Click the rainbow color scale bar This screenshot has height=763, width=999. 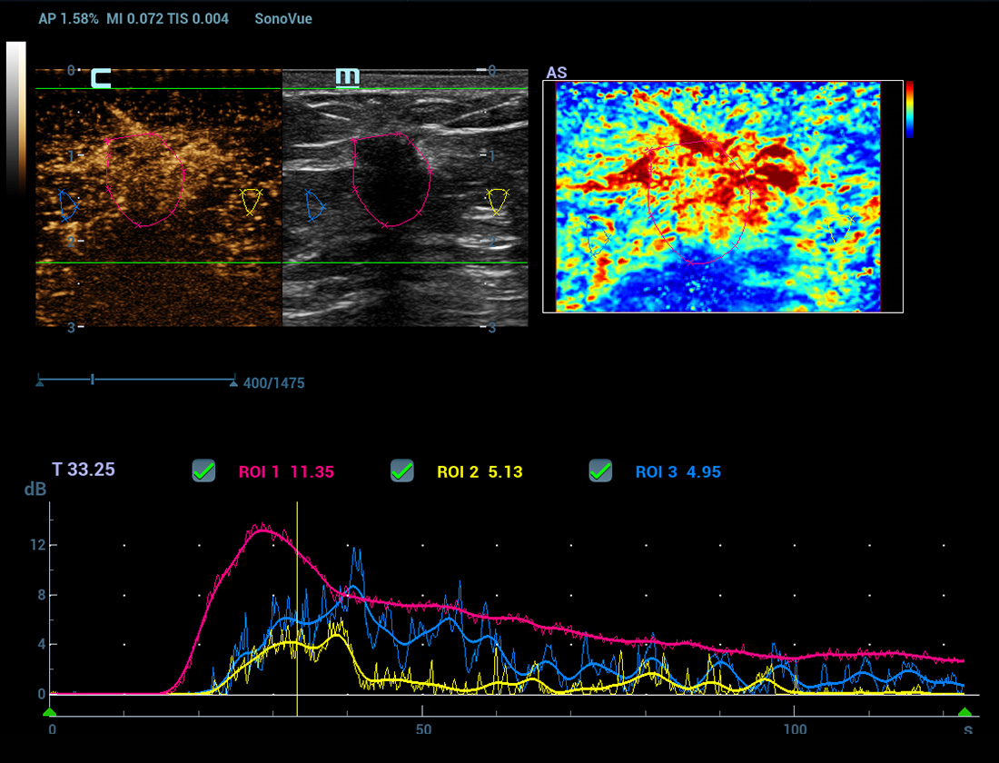click(909, 109)
